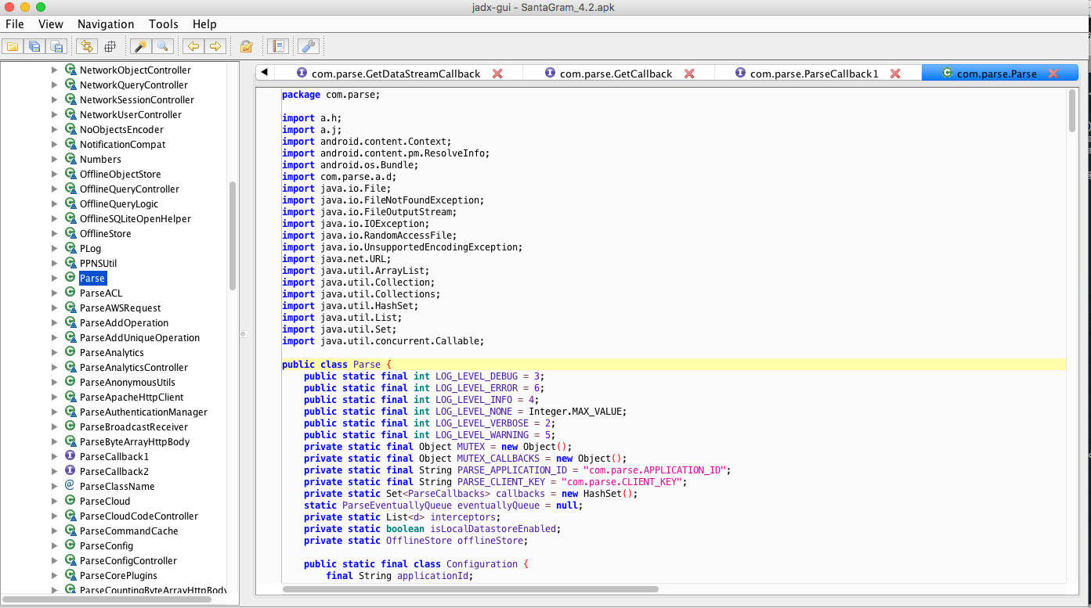
Task: Expand the ParseCloud tree node
Action: 54,501
